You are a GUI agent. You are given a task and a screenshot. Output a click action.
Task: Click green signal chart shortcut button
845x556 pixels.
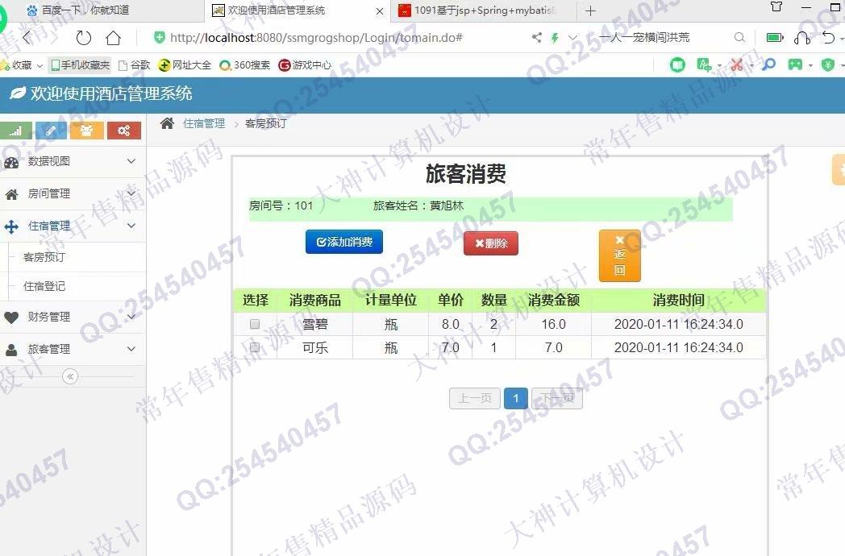[x=16, y=131]
